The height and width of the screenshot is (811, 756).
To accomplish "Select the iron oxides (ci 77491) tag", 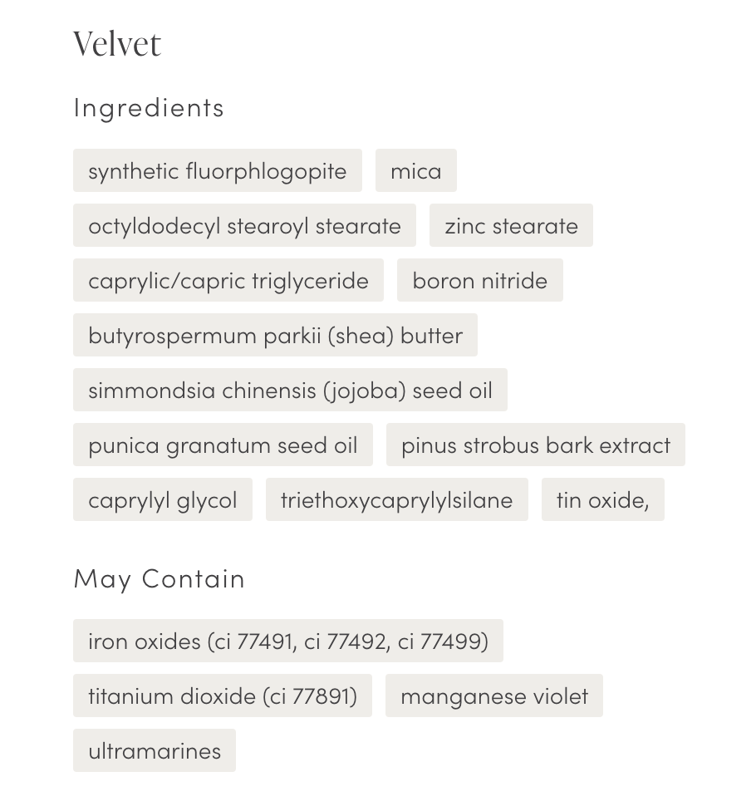I will 287,641.
